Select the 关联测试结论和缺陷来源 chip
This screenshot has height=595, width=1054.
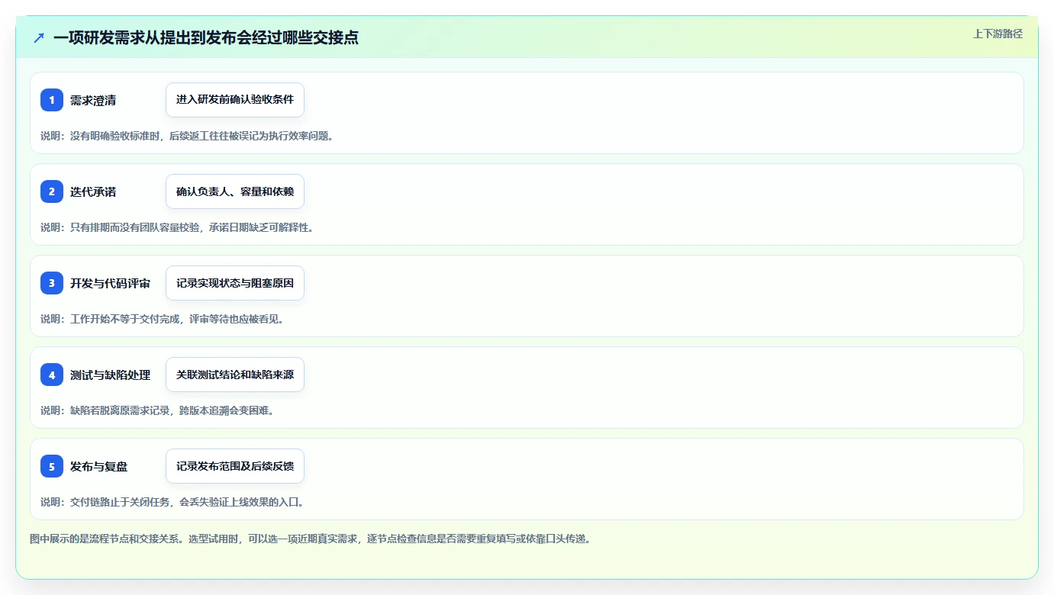click(x=235, y=375)
